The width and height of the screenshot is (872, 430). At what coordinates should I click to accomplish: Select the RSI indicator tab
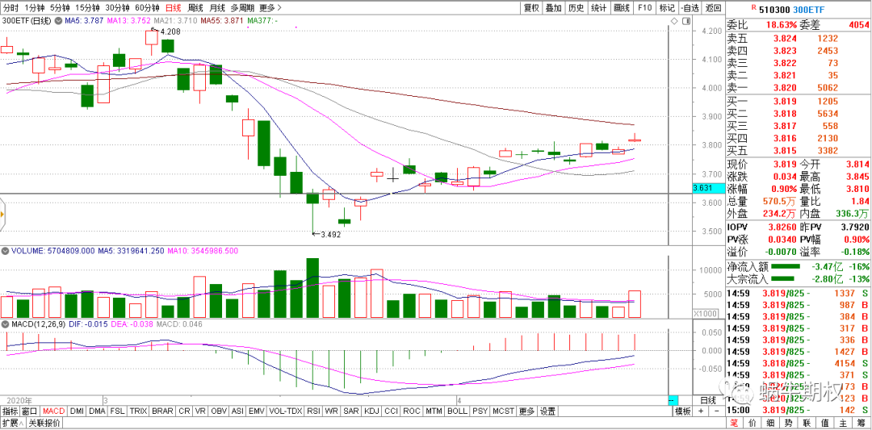[x=315, y=411]
